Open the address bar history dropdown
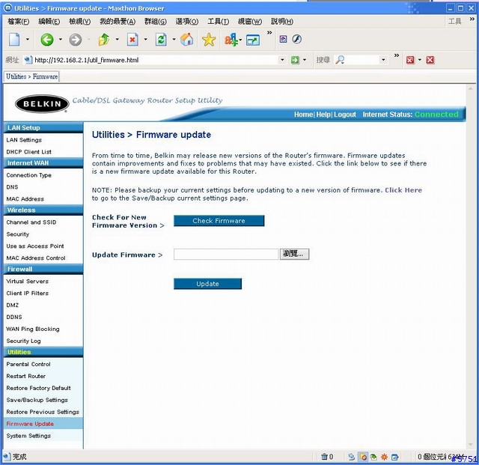479x465 pixels. [x=282, y=60]
